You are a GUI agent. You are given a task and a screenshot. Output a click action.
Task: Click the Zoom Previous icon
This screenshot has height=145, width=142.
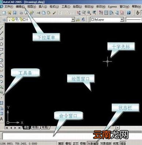pyautogui.click(x=94, y=13)
